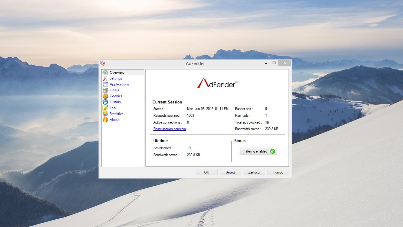
Task: Click the Log notepad icon
Action: 105,108
